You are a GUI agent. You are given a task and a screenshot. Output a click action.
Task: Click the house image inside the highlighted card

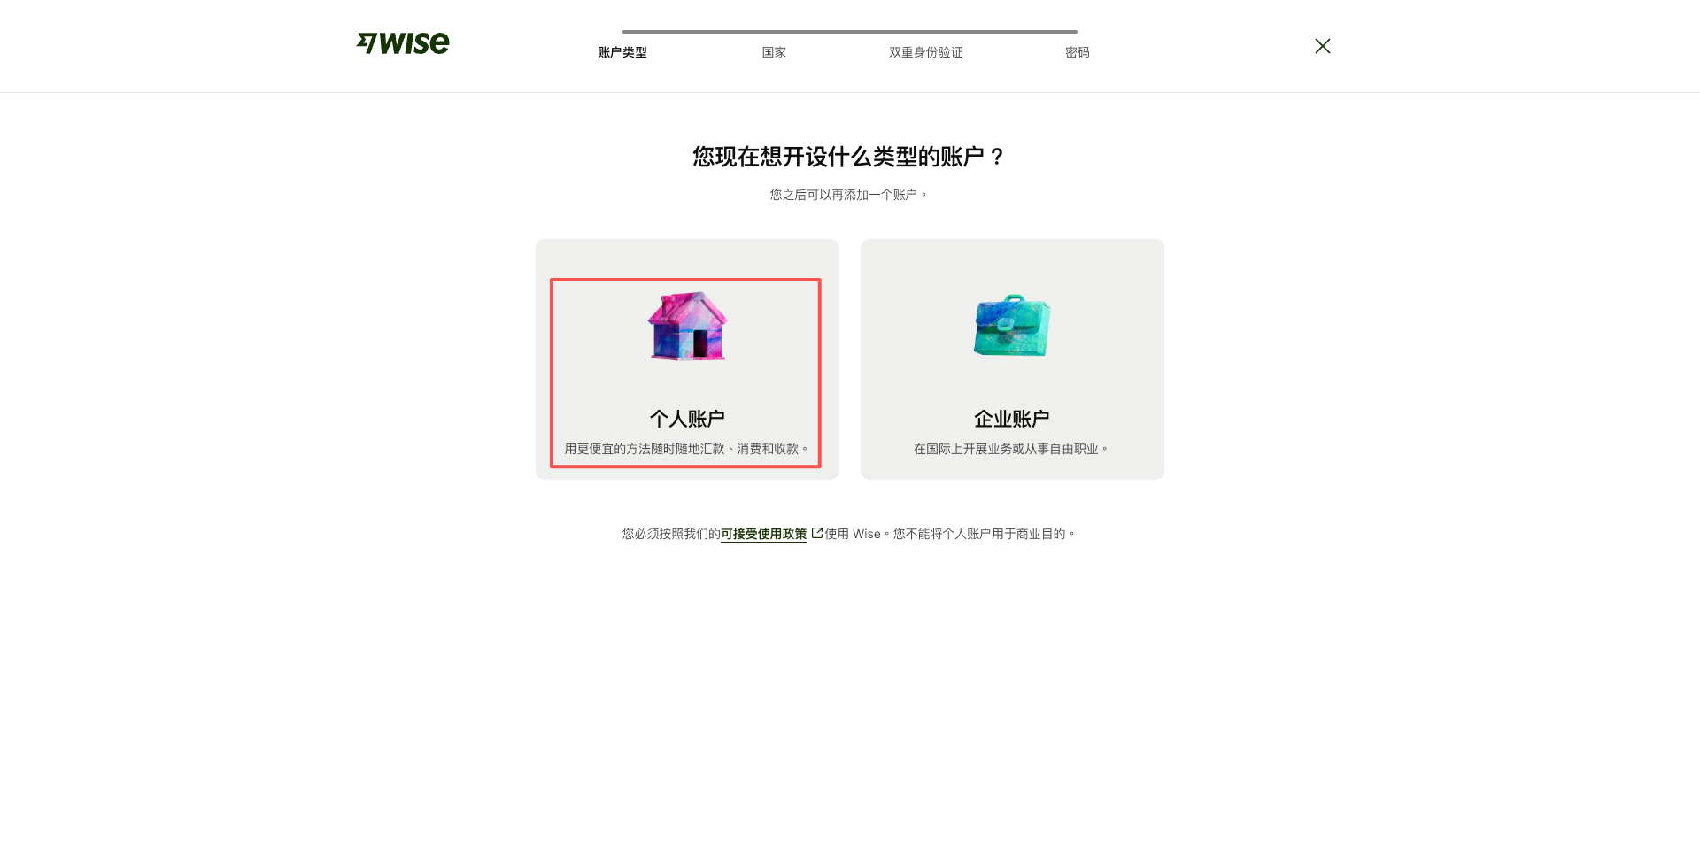(x=687, y=326)
